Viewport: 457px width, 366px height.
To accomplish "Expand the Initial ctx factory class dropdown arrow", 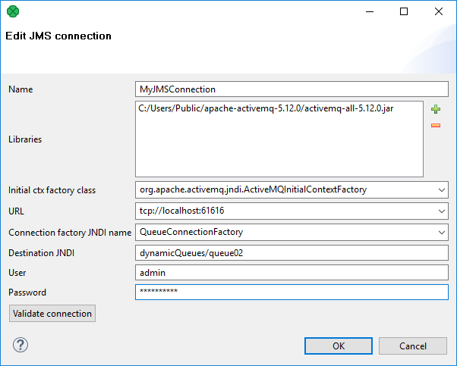I will 442,190.
